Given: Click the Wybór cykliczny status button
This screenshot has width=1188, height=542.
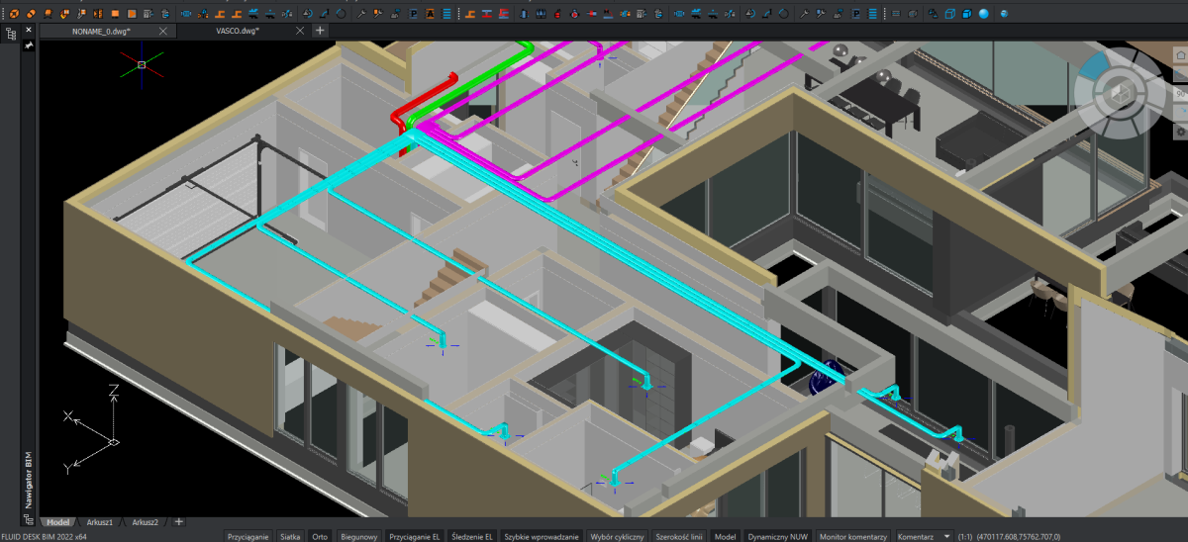Looking at the screenshot, I should 618,536.
